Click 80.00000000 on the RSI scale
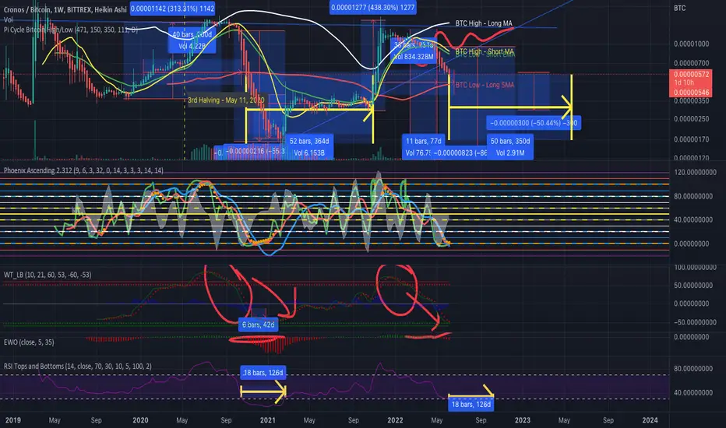Image resolution: width=726 pixels, height=428 pixels. 693,369
